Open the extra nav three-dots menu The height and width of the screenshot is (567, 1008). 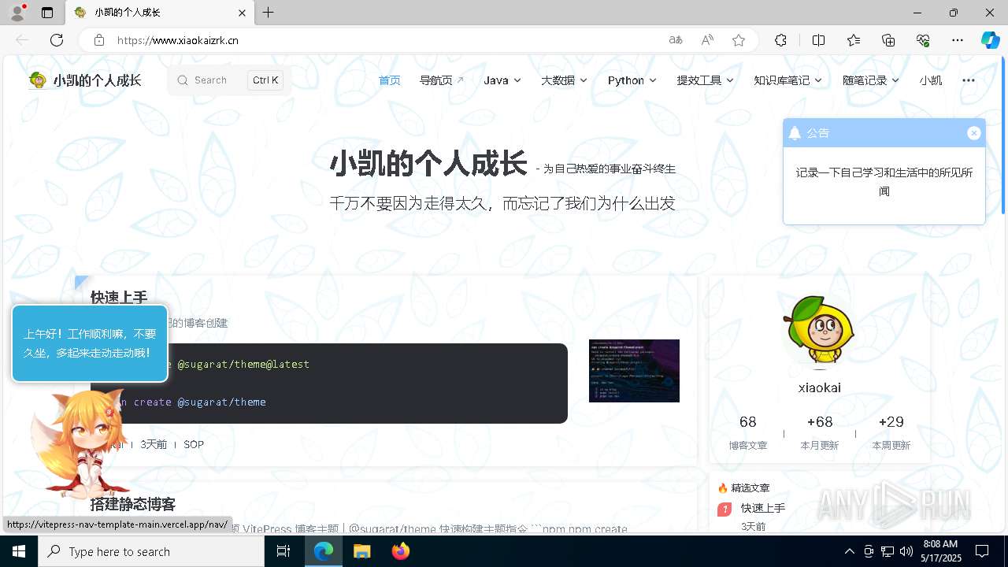click(x=969, y=80)
